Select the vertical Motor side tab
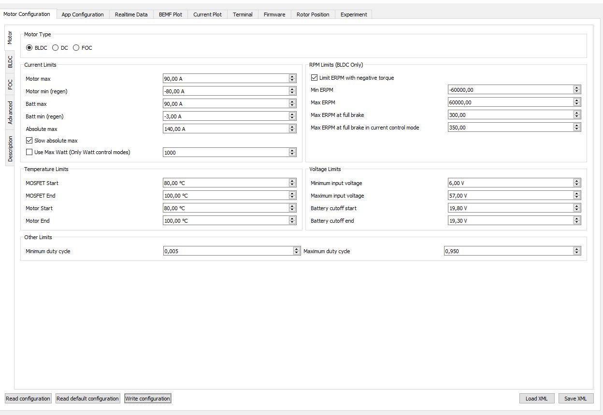 (10, 37)
